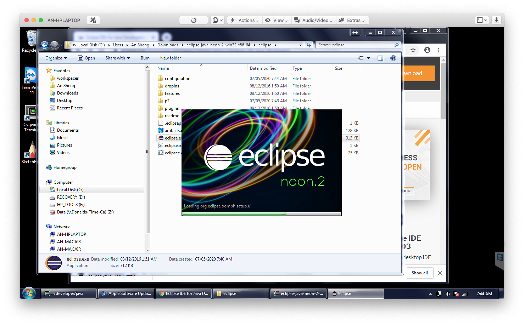Open the view options dropdown arrow

[368, 58]
